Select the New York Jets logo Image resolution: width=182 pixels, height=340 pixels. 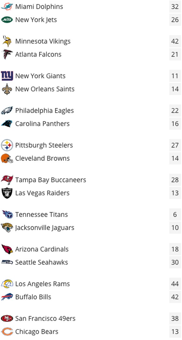click(x=7, y=19)
